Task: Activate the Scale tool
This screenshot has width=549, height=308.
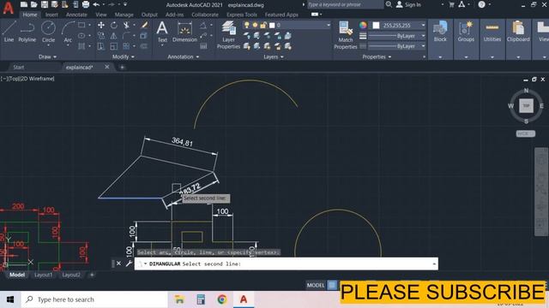Action: pyautogui.click(x=114, y=46)
